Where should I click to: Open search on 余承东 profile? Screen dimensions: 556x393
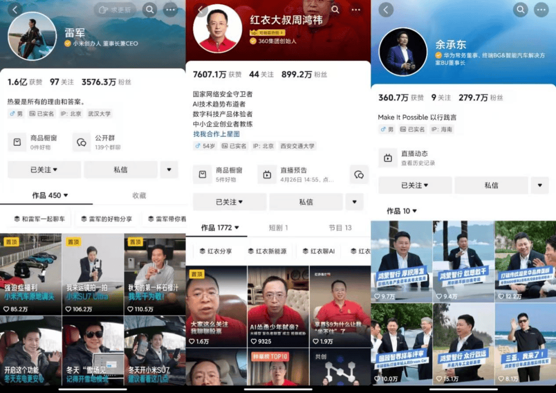(520, 10)
